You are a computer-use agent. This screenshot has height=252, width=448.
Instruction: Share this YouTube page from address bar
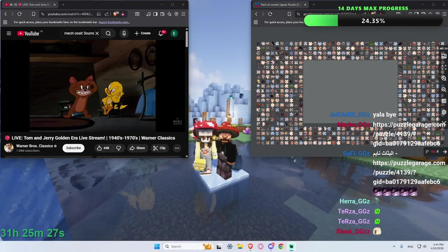pyautogui.click(x=106, y=14)
